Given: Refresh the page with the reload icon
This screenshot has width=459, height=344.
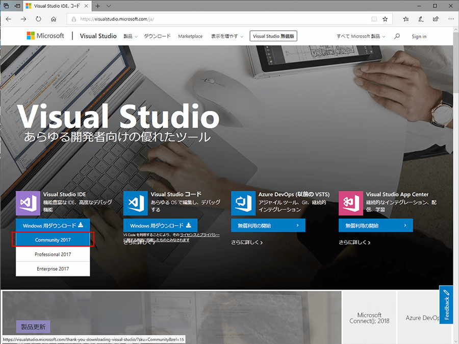Looking at the screenshot, I should (38, 19).
